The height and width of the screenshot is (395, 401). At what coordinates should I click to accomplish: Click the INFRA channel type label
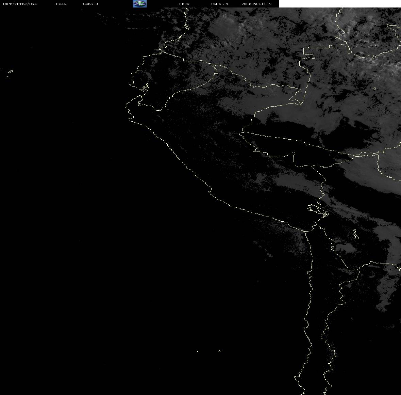click(x=183, y=4)
